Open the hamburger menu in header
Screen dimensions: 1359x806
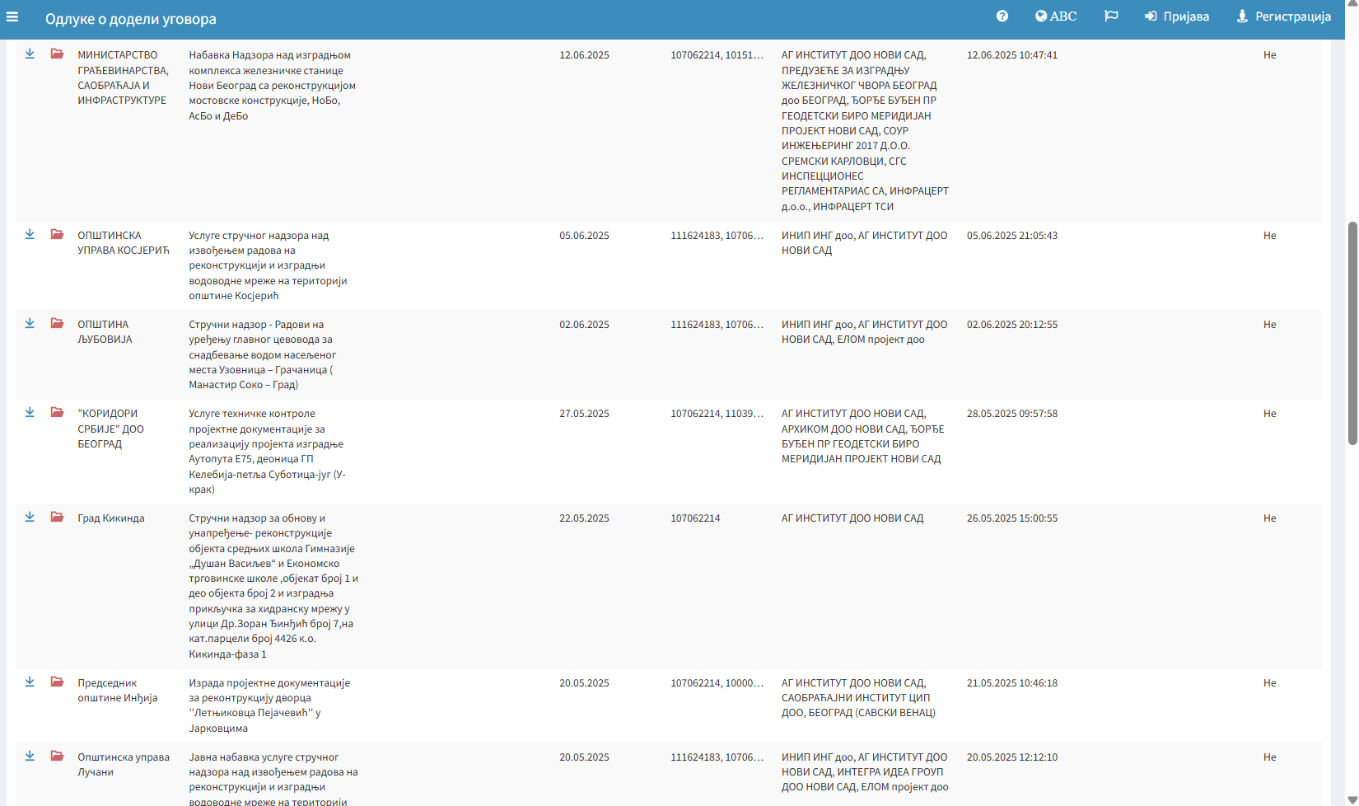pos(12,16)
